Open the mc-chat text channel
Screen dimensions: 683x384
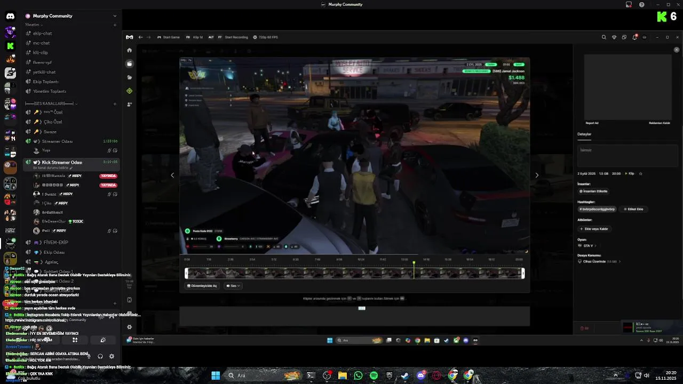point(41,43)
